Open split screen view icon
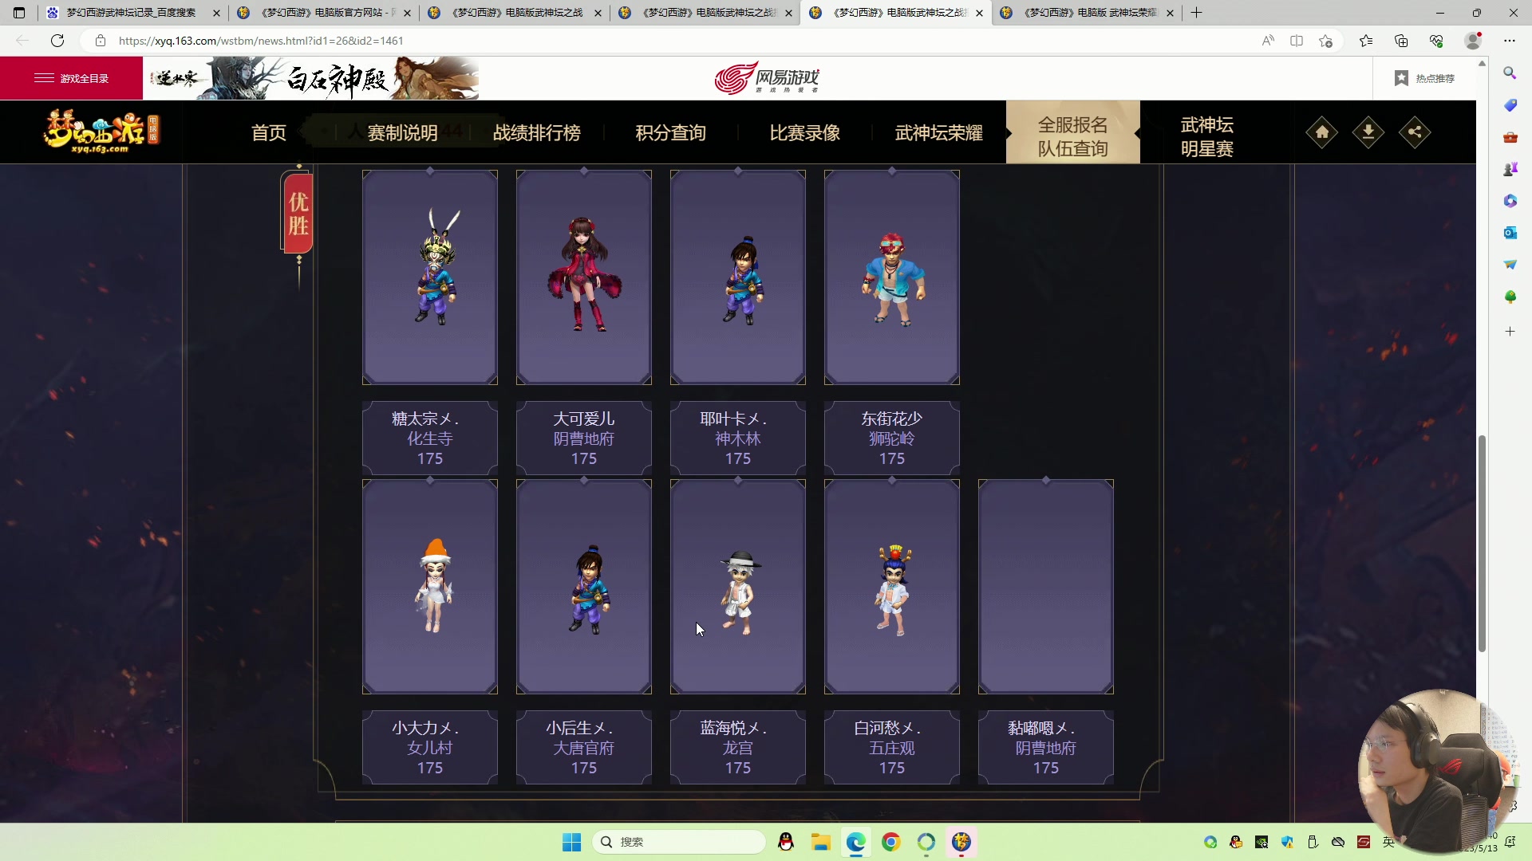 point(1297,41)
